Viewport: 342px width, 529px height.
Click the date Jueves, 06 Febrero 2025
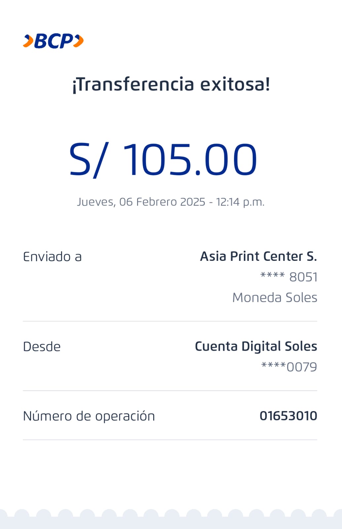(141, 202)
